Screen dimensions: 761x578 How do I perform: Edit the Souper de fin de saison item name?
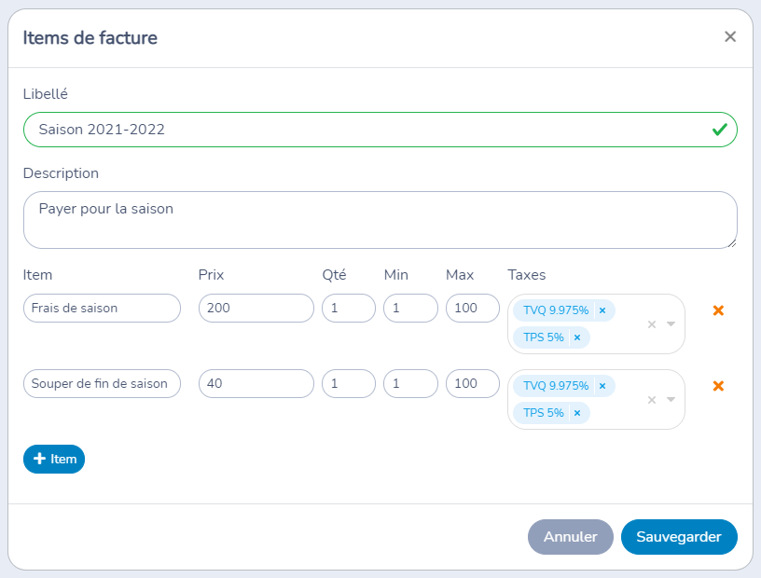tap(101, 383)
